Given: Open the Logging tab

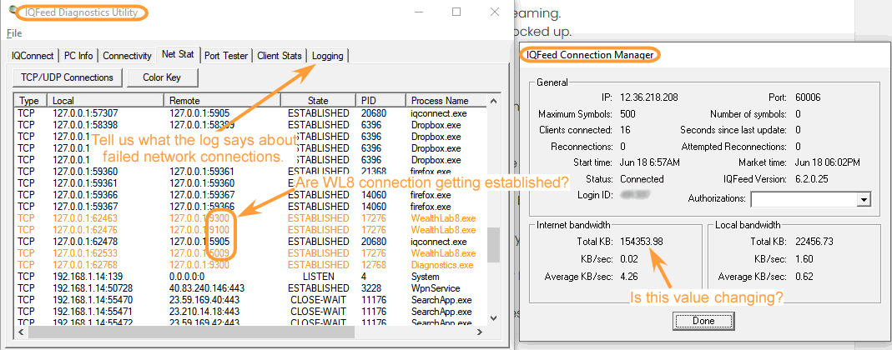Looking at the screenshot, I should [328, 56].
